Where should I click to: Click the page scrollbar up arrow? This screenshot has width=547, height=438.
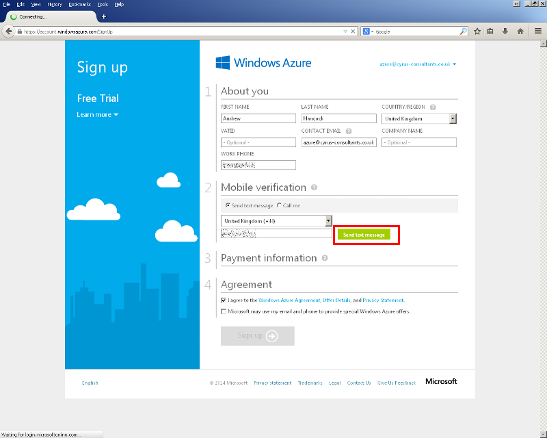(x=543, y=44)
